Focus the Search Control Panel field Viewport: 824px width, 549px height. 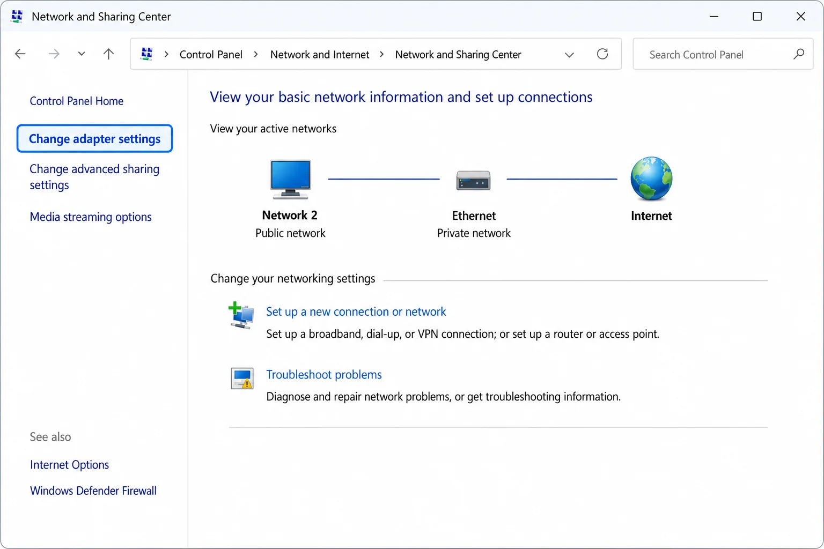coord(723,54)
